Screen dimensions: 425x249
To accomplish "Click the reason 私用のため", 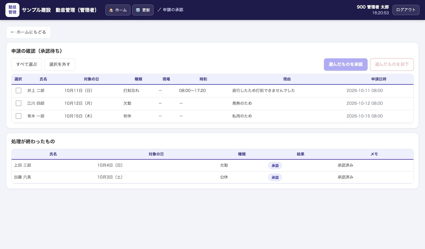I will (242, 116).
